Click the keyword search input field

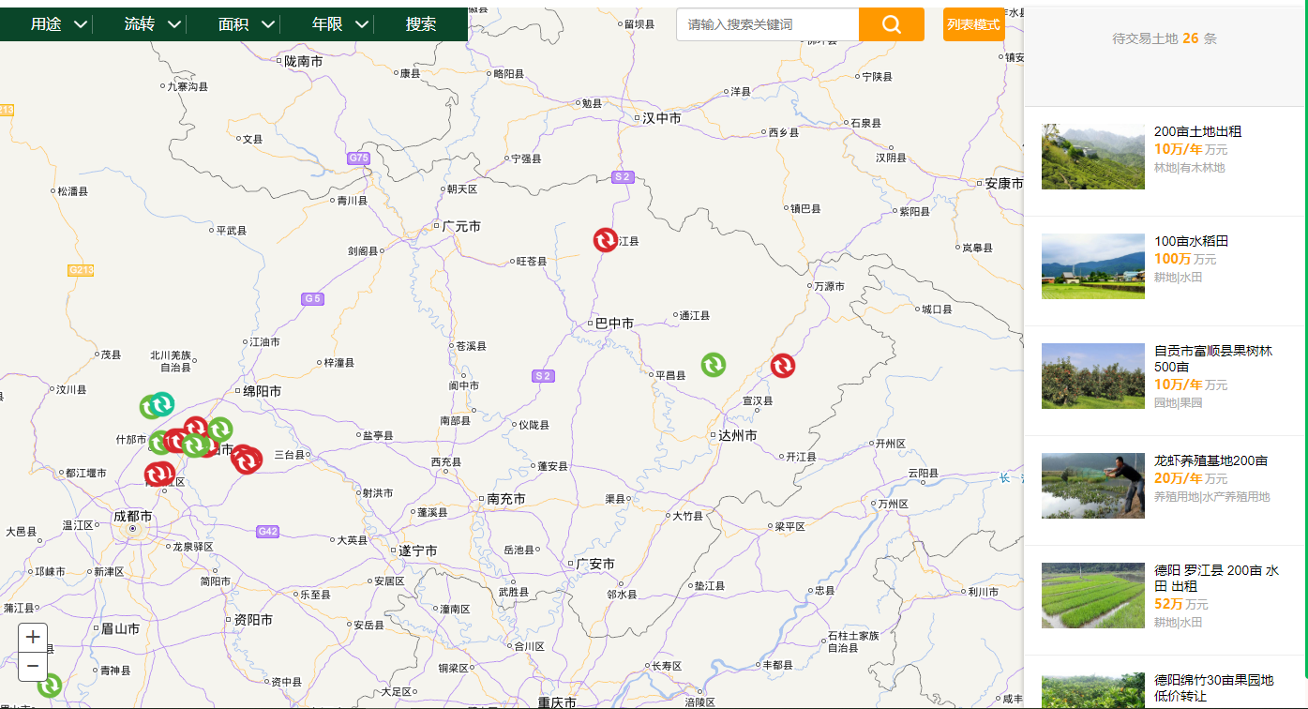767,24
